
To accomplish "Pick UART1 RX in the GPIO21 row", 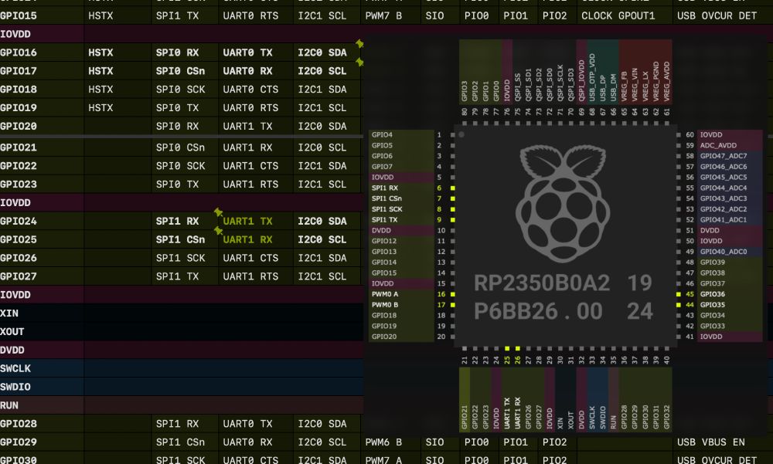I will 247,147.
